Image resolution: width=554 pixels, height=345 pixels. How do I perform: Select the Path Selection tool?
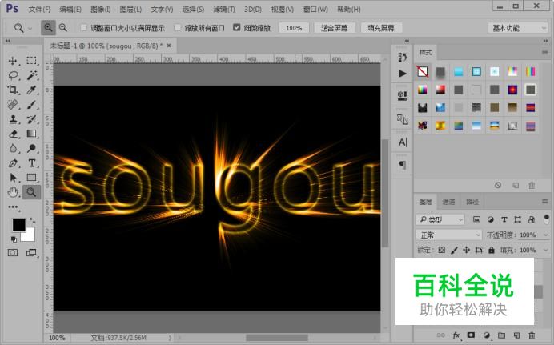[13, 178]
